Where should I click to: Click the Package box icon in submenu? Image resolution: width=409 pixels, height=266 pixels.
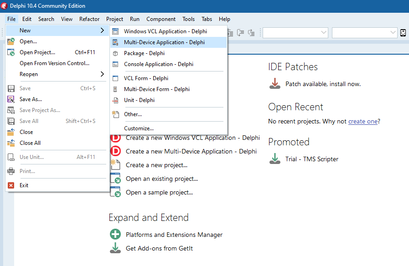pos(115,53)
